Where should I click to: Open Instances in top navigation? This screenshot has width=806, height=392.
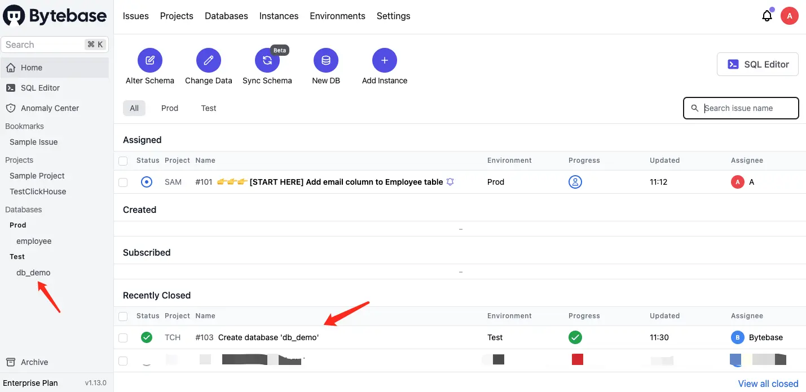point(279,16)
